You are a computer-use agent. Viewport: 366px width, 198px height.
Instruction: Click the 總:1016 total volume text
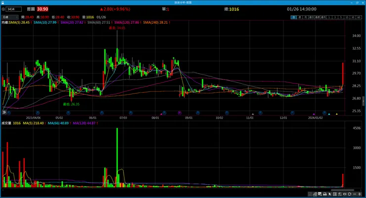231,9
